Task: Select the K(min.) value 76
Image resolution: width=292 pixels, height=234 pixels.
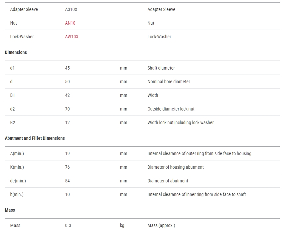Action: [x=68, y=167]
